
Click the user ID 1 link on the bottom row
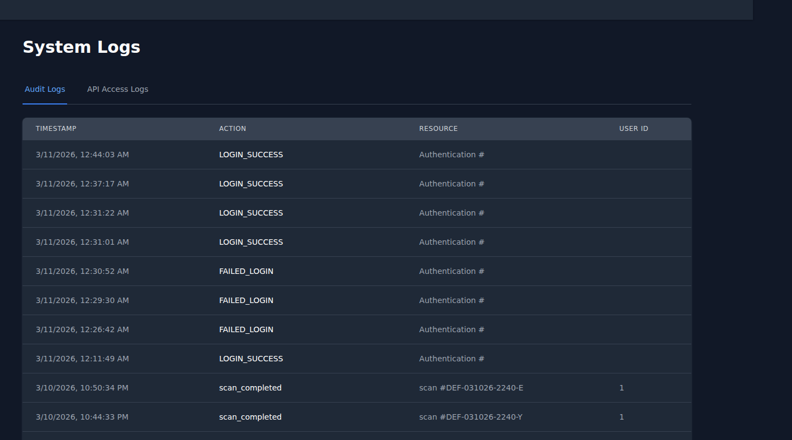pyautogui.click(x=621, y=416)
